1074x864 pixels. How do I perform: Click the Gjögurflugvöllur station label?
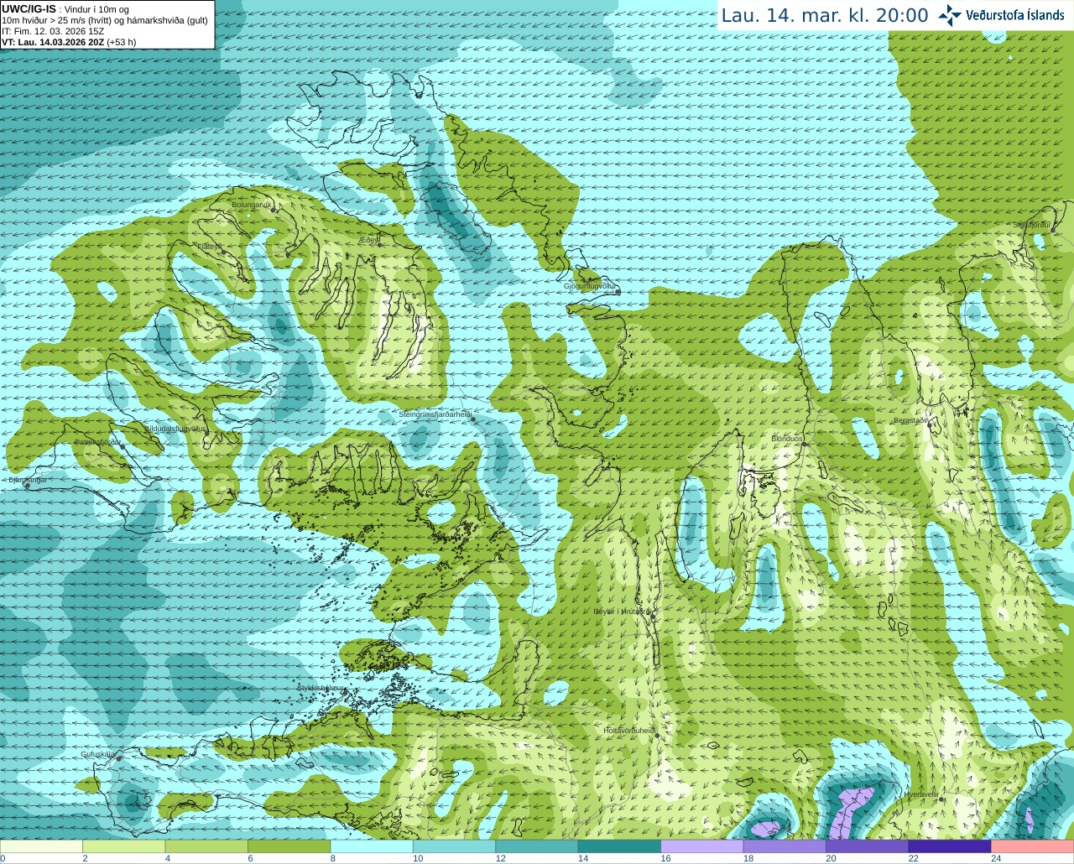click(590, 286)
